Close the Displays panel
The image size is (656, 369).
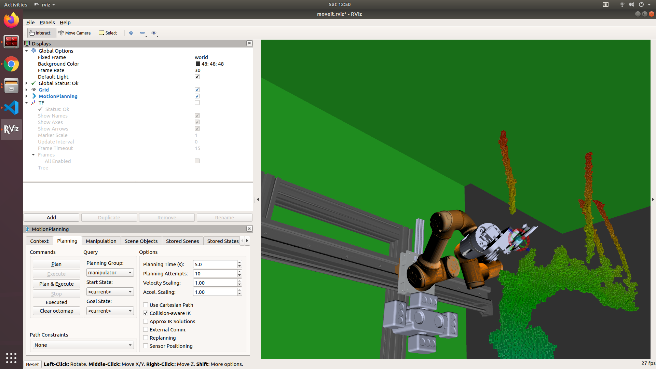point(249,43)
